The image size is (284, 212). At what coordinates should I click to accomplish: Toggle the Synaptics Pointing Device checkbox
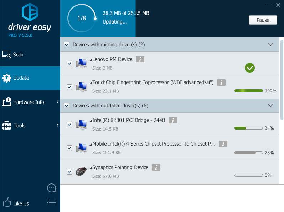pyautogui.click(x=69, y=172)
